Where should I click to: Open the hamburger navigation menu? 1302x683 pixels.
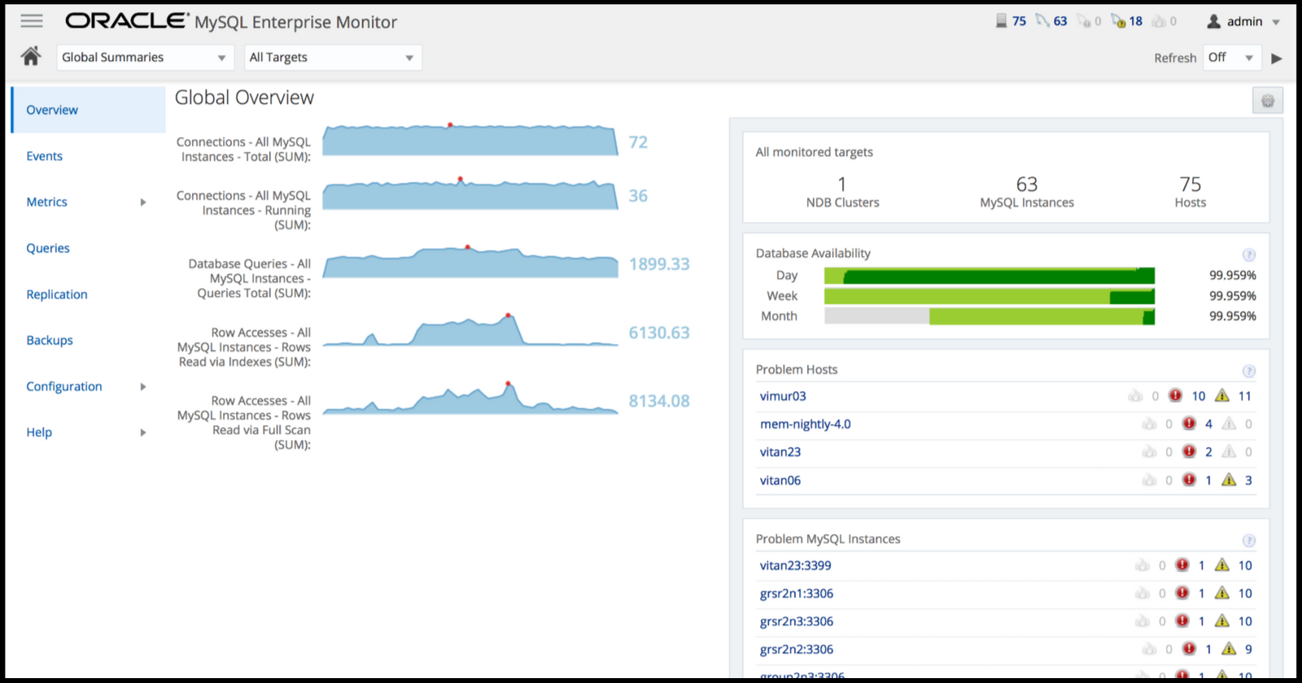pyautogui.click(x=32, y=21)
